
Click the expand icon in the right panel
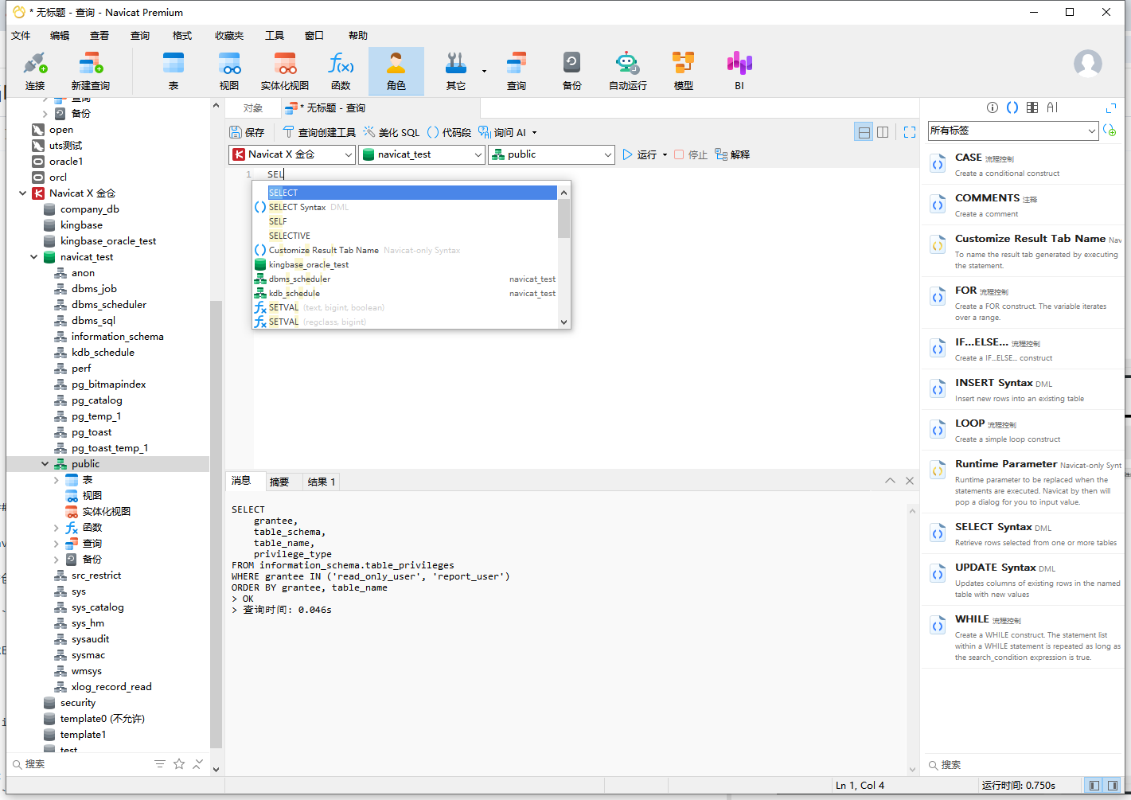(1111, 107)
